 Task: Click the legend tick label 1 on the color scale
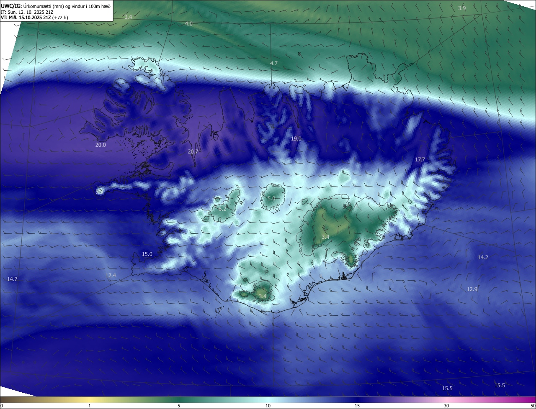coord(90,406)
